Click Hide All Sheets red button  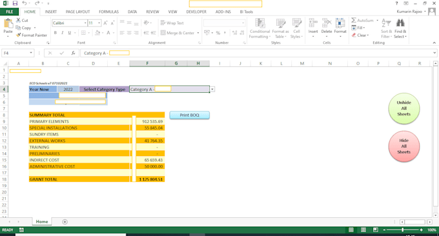[403, 146]
